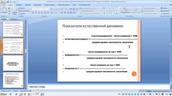Align text right
Viewport: 172px width, 96px height.
pos(68,13)
